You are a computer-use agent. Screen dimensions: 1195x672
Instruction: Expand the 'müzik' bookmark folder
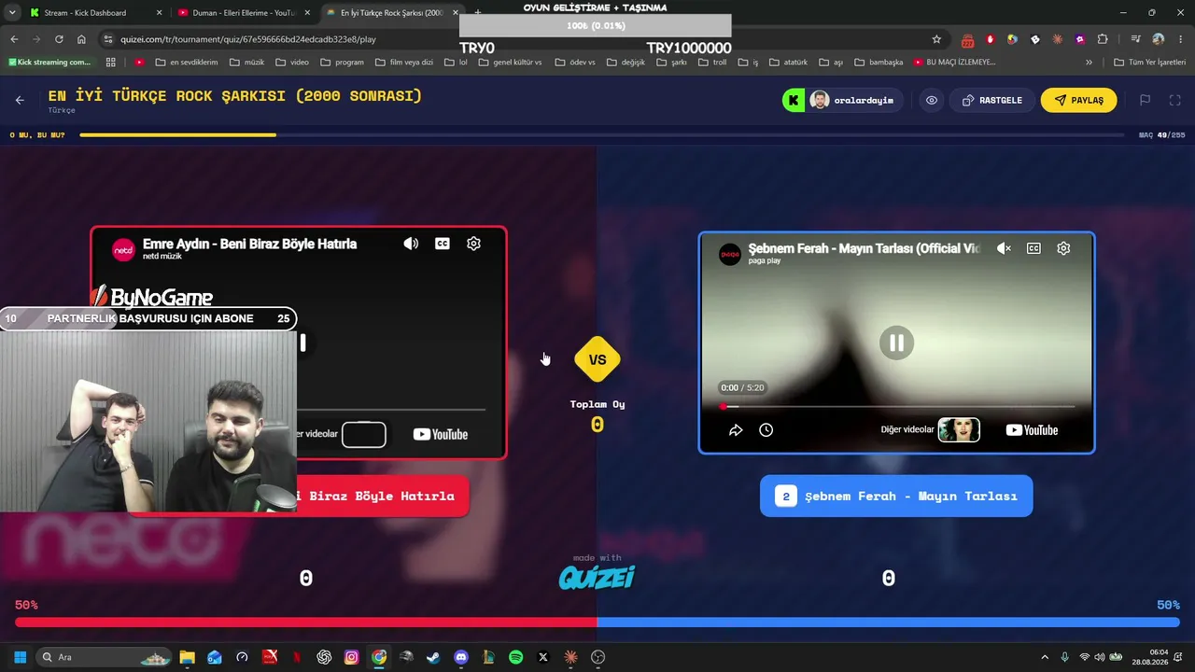246,63
